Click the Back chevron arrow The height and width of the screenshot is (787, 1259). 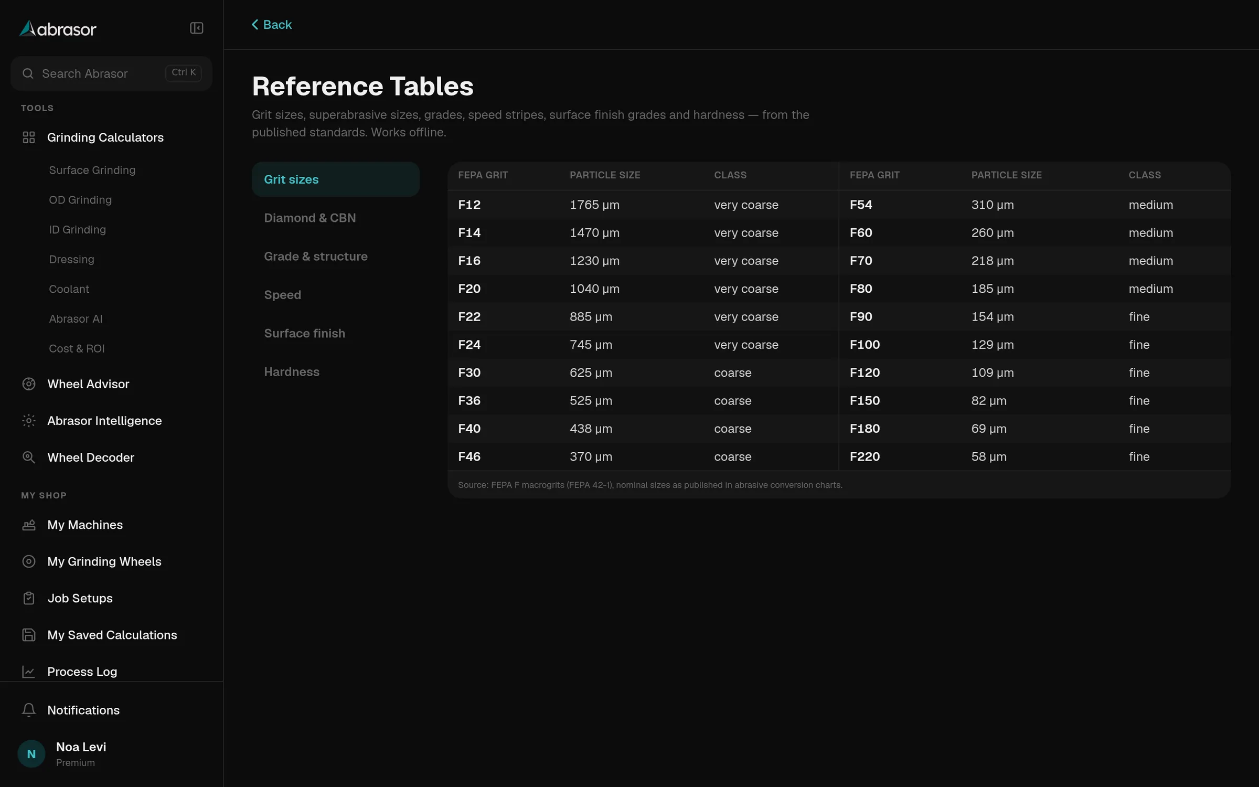coord(255,25)
